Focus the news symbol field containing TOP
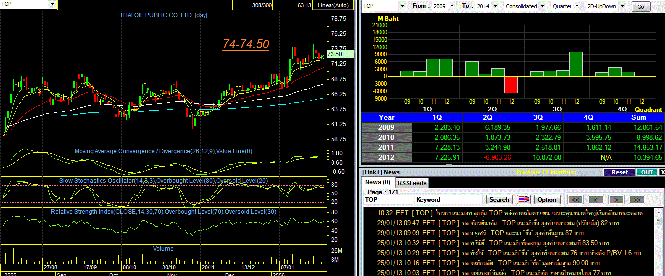The width and height of the screenshot is (665, 276). [388, 199]
